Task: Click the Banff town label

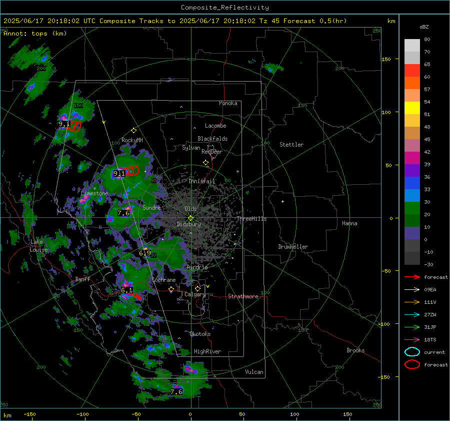Action: point(82,279)
